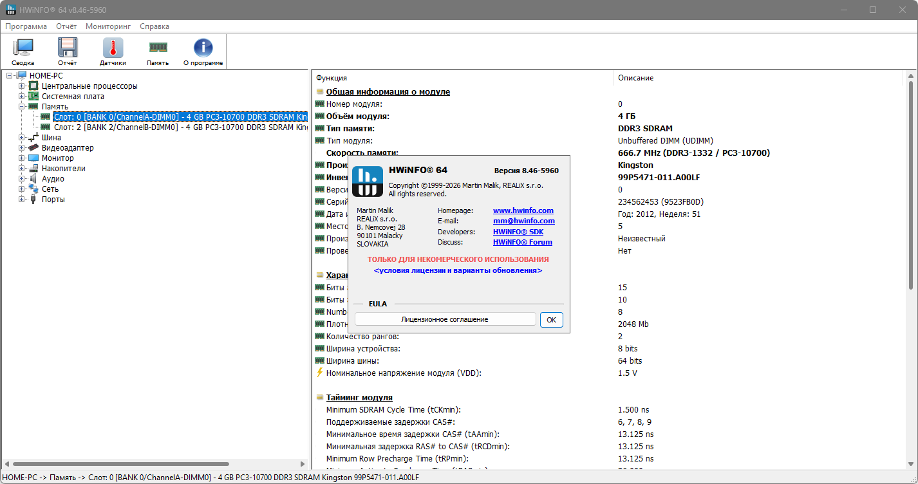Open the www.hwinfo.com homepage link
This screenshot has height=484, width=918.
pyautogui.click(x=523, y=210)
